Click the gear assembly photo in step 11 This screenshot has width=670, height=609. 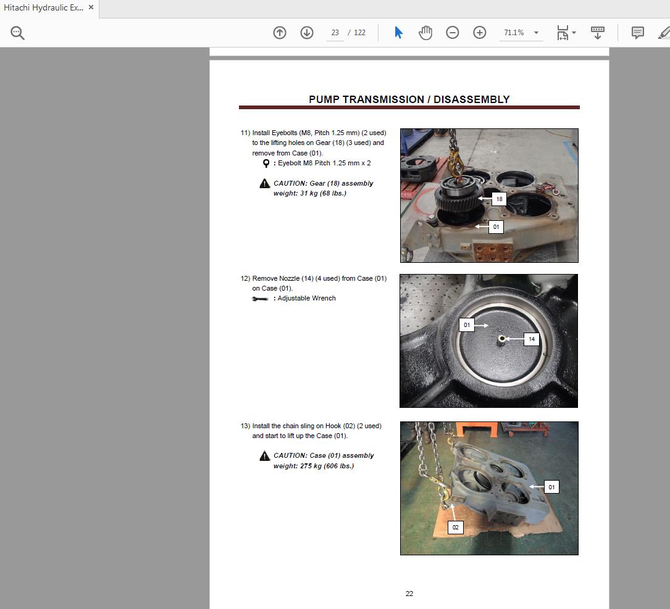488,195
